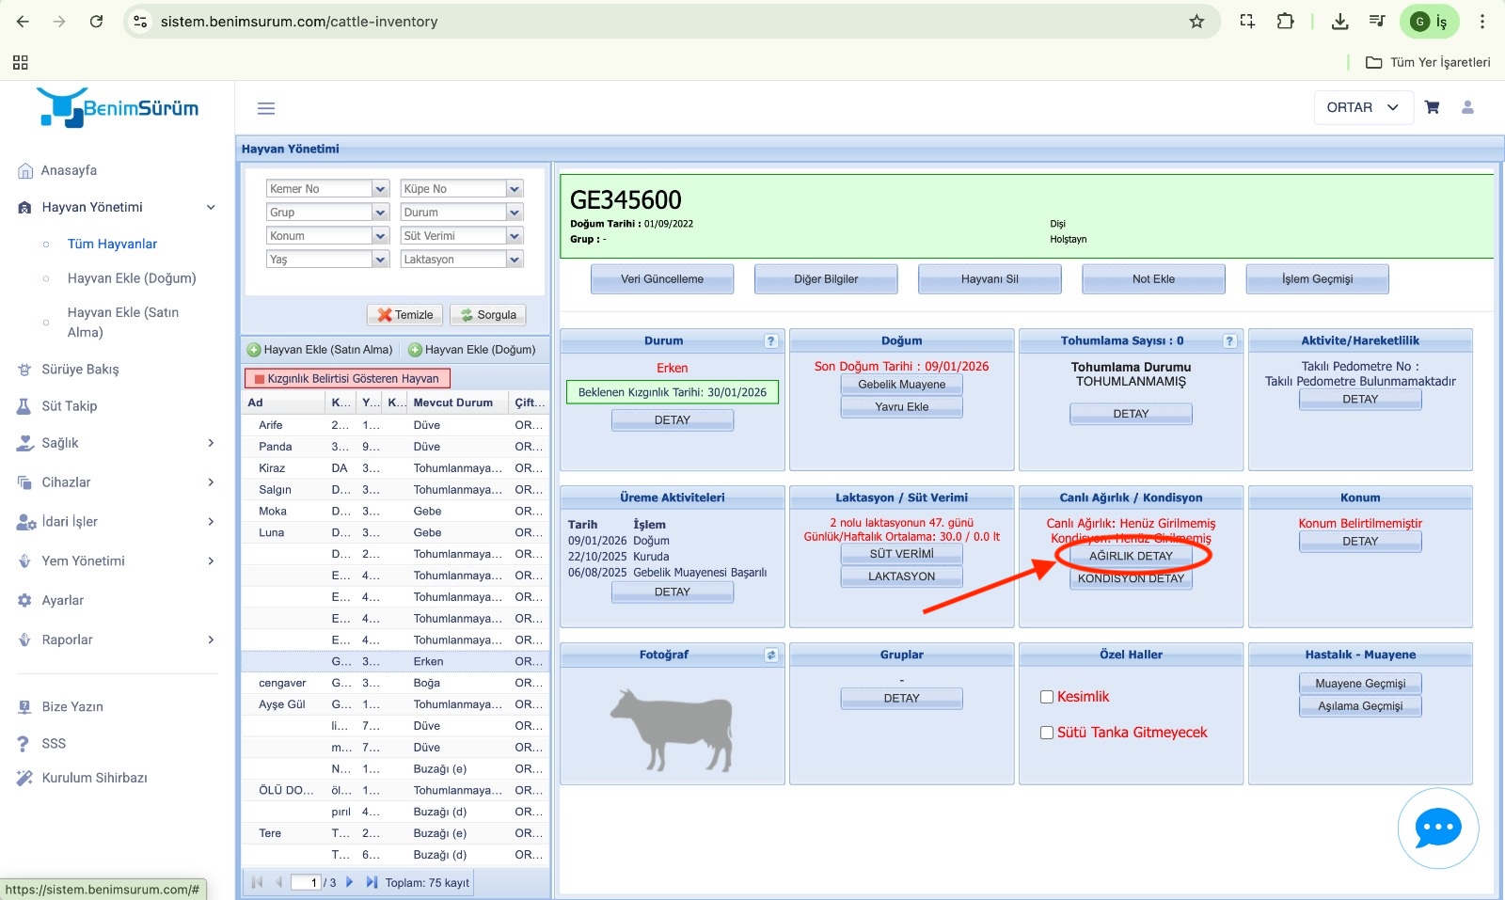Screen dimensions: 1505x900
Task: Go to the next page of the animal list
Action: click(x=350, y=882)
